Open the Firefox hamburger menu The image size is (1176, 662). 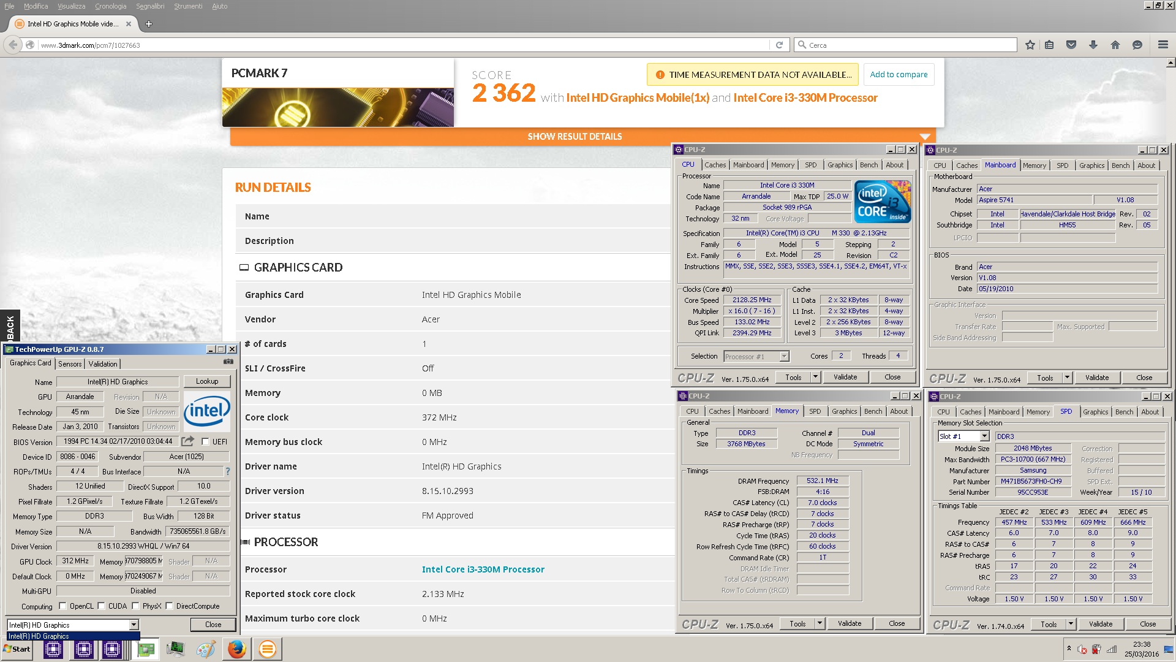point(1163,45)
